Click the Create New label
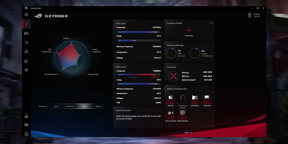288x144 pixels. pyautogui.click(x=189, y=36)
